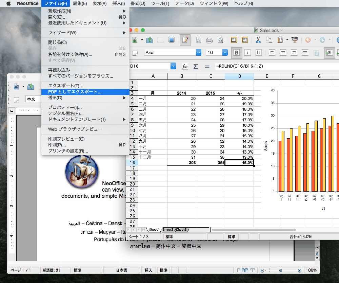The image size is (339, 283).
Task: Click the Print icon in Calc toolbar
Action: (209, 40)
